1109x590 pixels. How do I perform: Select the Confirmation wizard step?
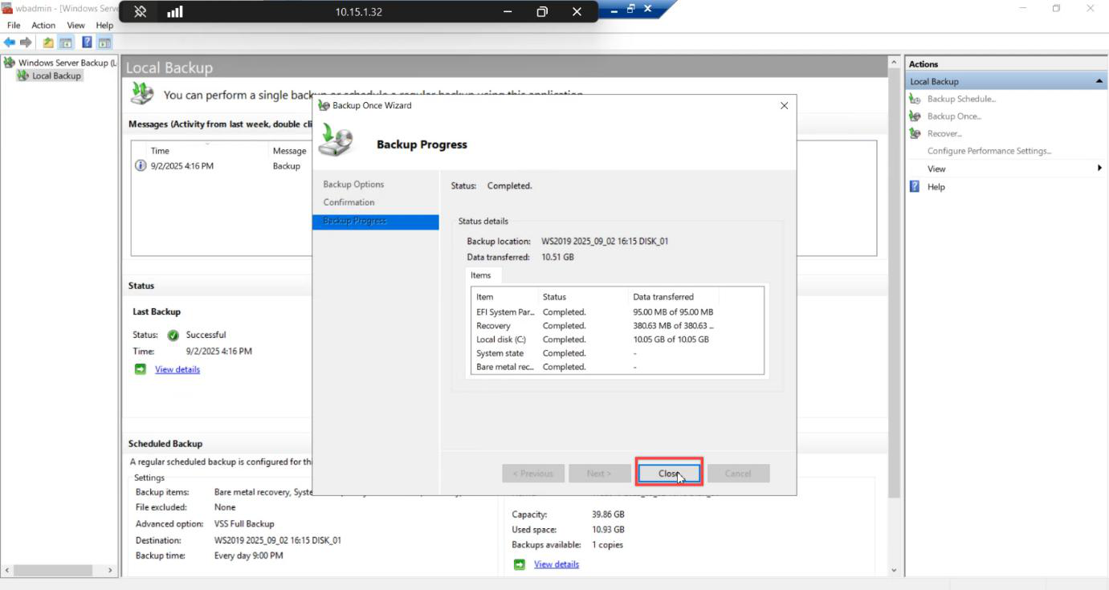pos(349,202)
